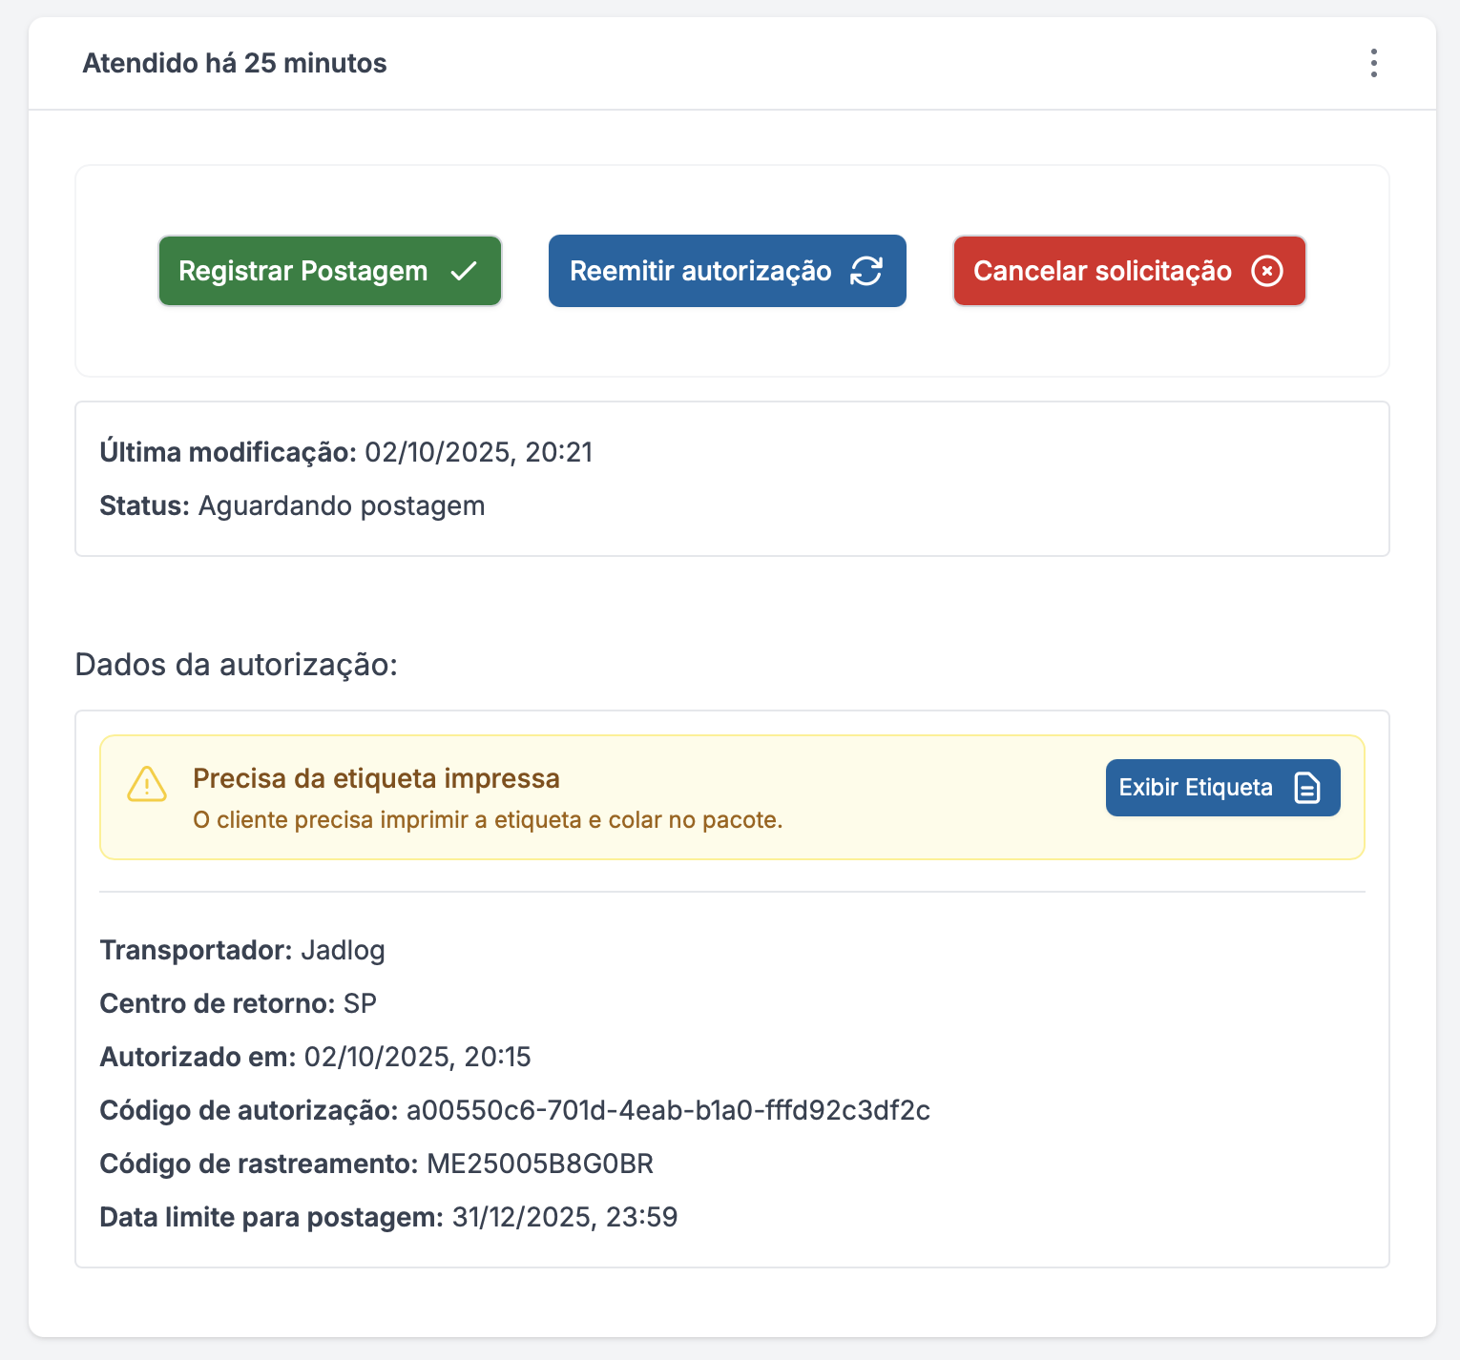Click the Última modificação date value
Image resolution: width=1460 pixels, height=1360 pixels.
click(x=479, y=452)
